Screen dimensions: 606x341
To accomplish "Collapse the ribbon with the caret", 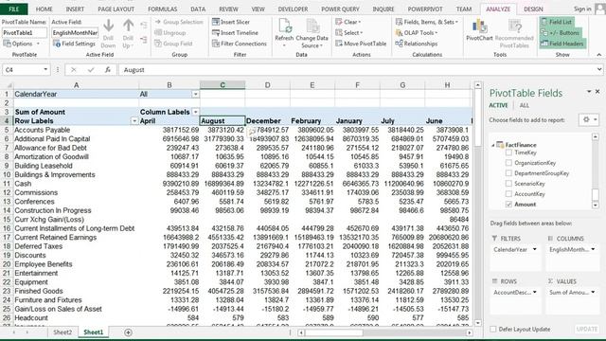I will pyautogui.click(x=599, y=55).
